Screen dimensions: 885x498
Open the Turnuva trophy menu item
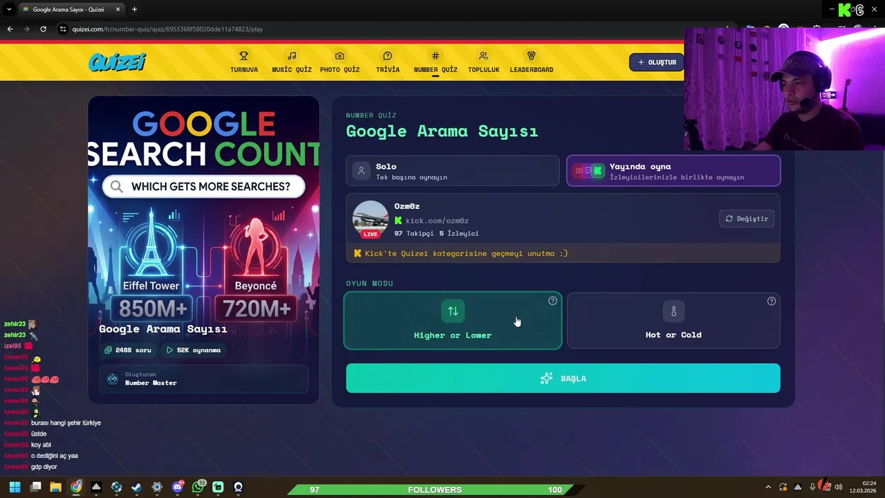[x=244, y=62]
